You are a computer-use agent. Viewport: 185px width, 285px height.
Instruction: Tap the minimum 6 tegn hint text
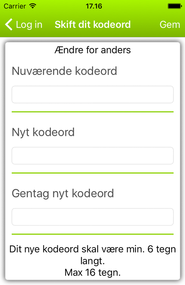coord(92,255)
